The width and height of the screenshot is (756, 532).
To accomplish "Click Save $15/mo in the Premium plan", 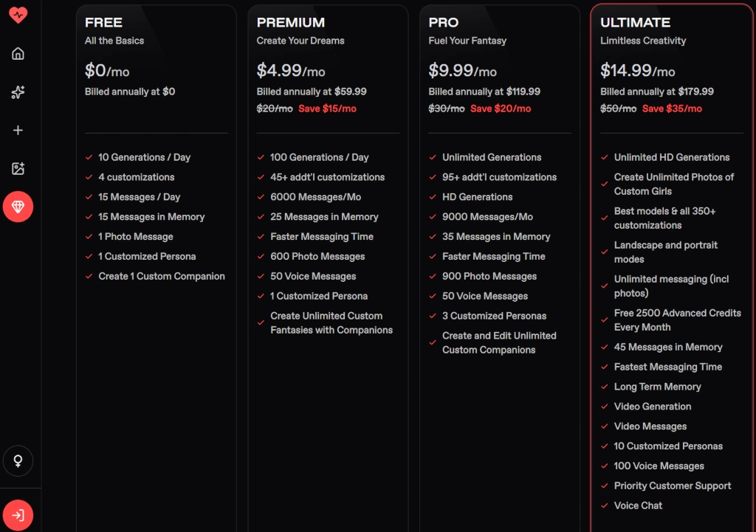I will 327,109.
